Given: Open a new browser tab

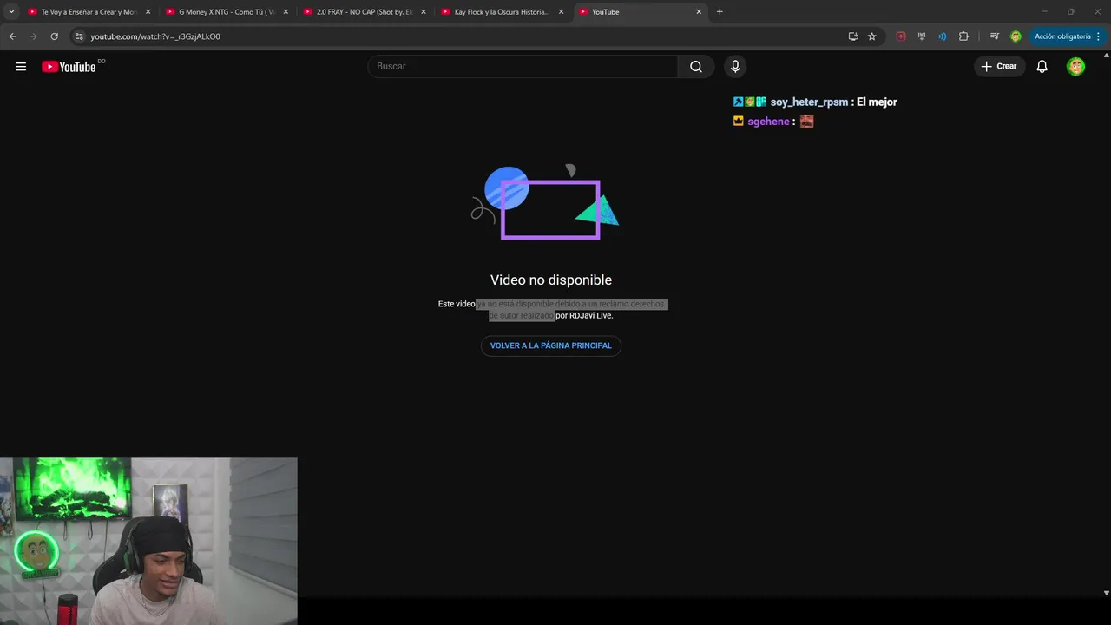Looking at the screenshot, I should pos(720,12).
